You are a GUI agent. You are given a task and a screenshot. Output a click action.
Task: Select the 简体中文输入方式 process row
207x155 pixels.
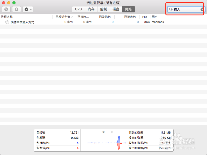point(103,22)
